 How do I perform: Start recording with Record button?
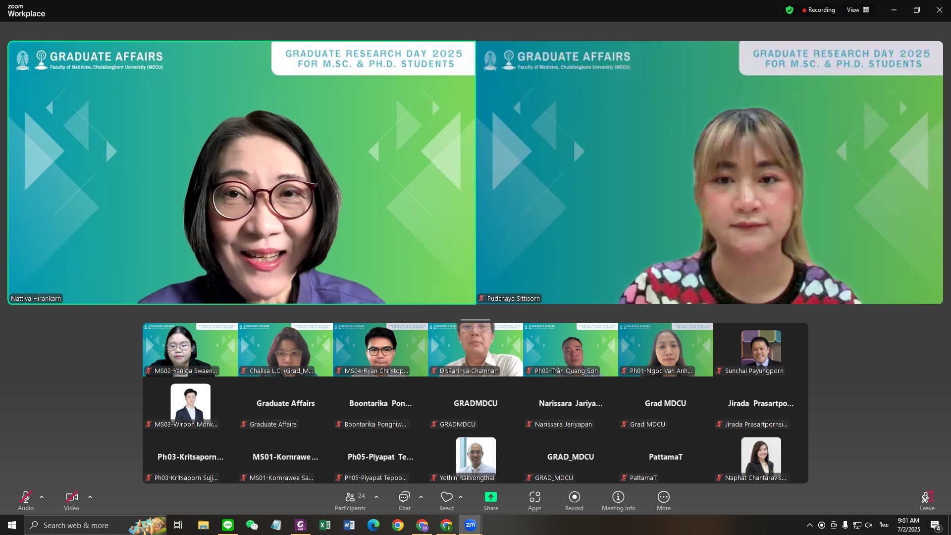click(x=574, y=500)
